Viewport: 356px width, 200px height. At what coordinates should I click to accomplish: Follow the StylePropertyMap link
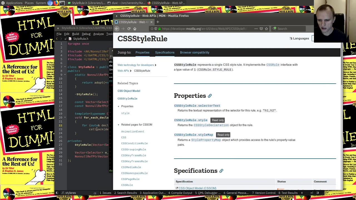click(x=206, y=140)
